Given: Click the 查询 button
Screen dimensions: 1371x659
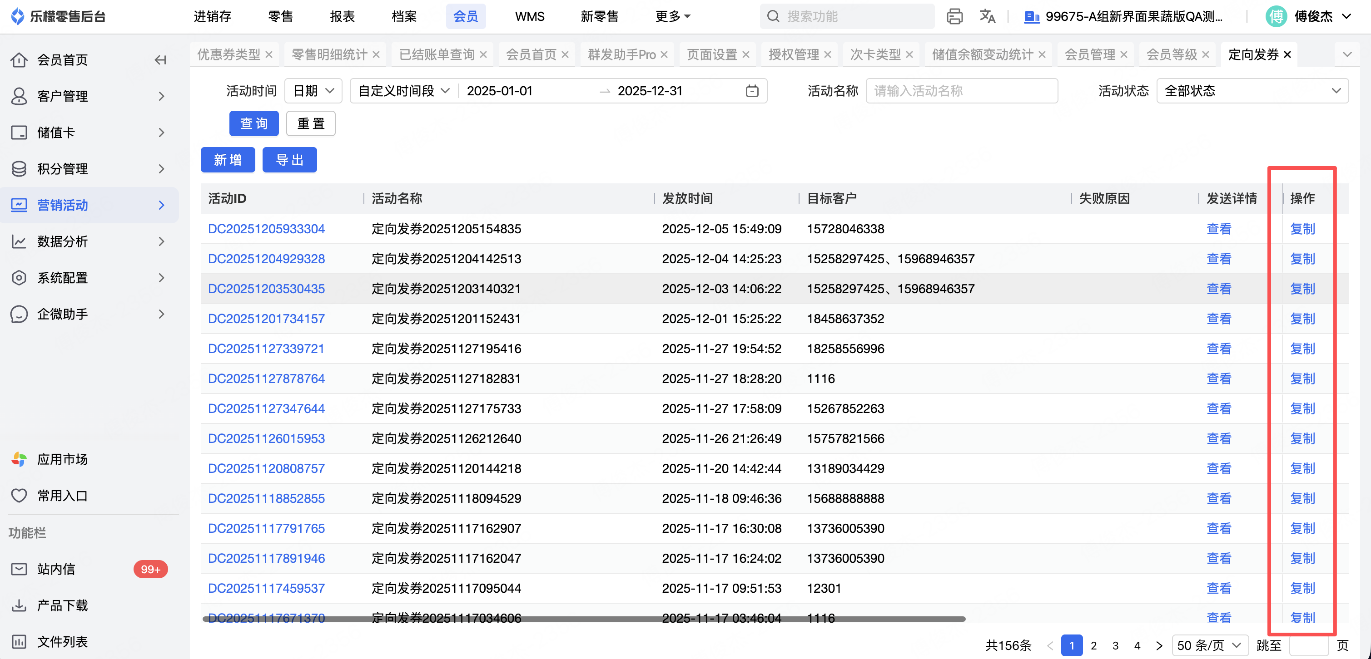Looking at the screenshot, I should [254, 123].
